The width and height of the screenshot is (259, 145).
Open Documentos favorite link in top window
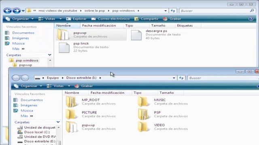(23, 33)
